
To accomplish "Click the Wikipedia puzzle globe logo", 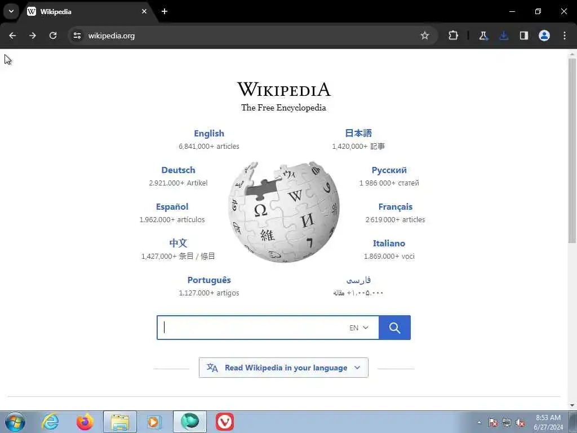I will pos(284,212).
